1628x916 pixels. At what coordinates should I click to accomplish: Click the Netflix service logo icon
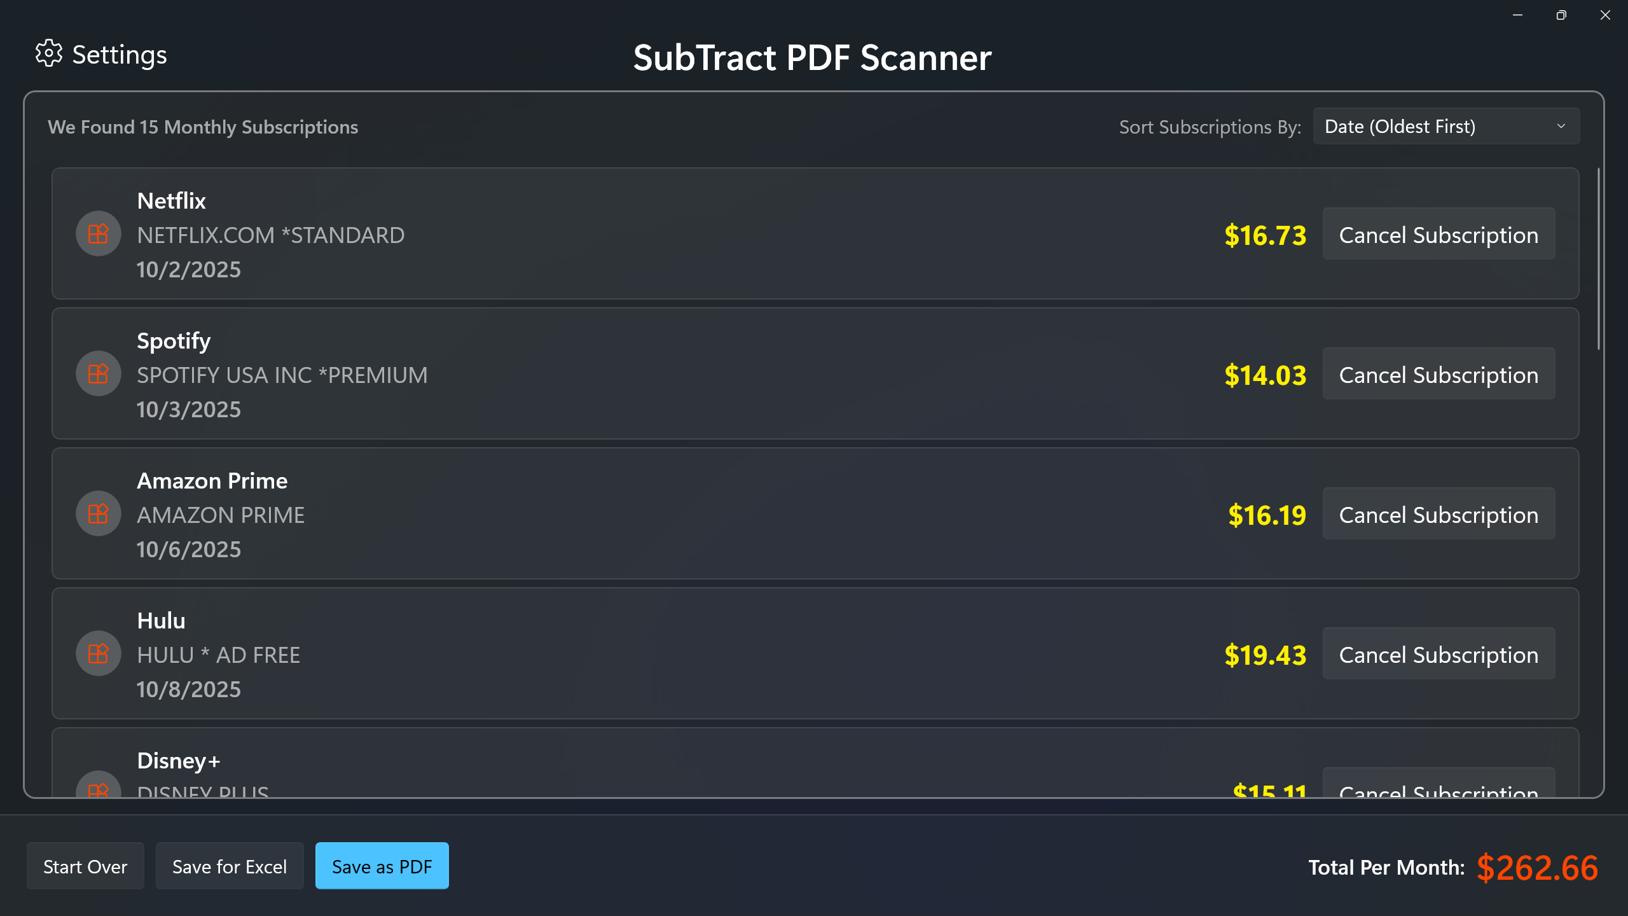point(98,233)
